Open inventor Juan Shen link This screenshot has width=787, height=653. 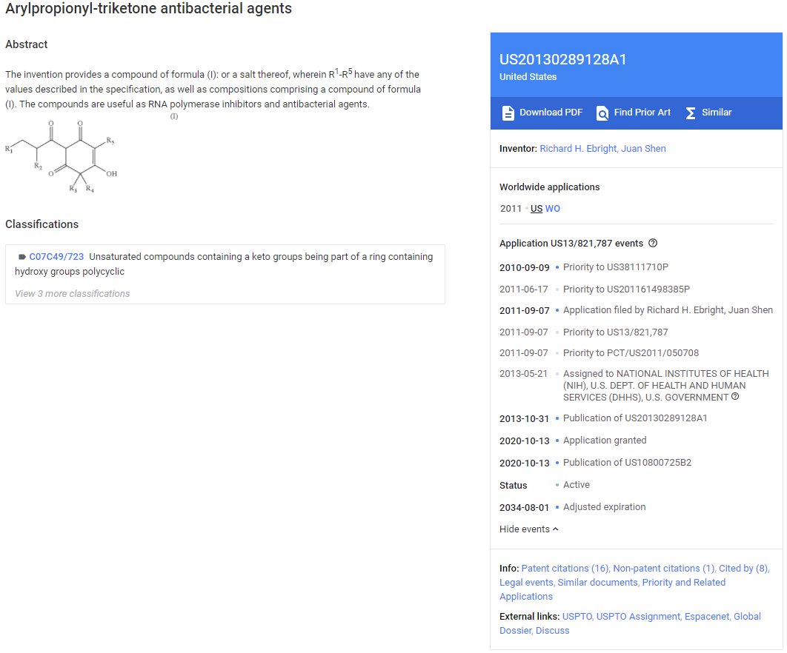pos(643,149)
